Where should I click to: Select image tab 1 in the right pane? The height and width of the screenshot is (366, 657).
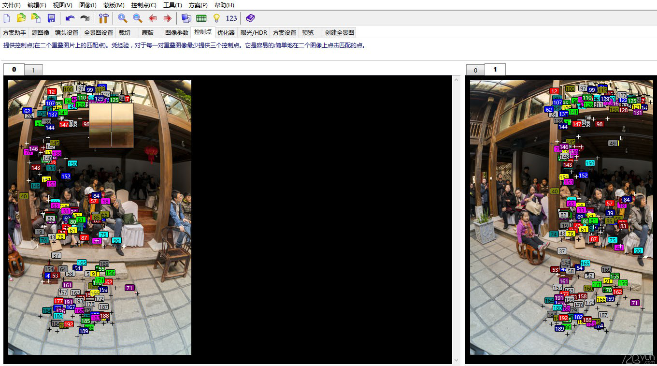pos(495,70)
